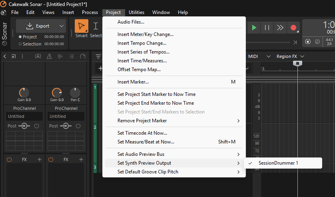Viewport: 335px width, 197px height.
Task: Click the go-to-end arrow beside the position bar
Action: (295, 42)
